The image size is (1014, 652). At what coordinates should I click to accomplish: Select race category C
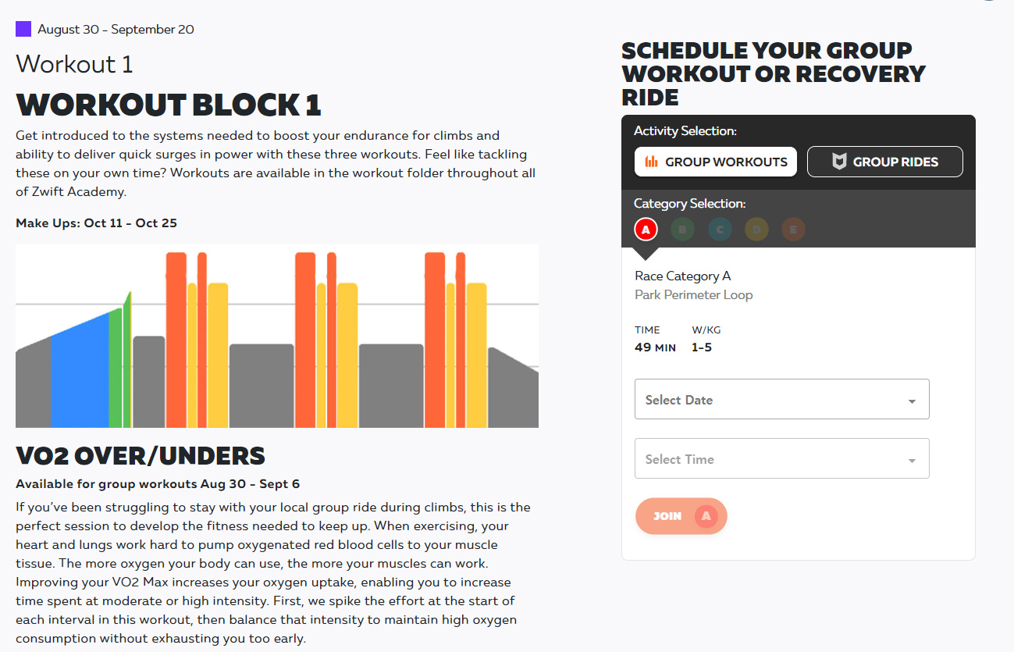pyautogui.click(x=720, y=230)
